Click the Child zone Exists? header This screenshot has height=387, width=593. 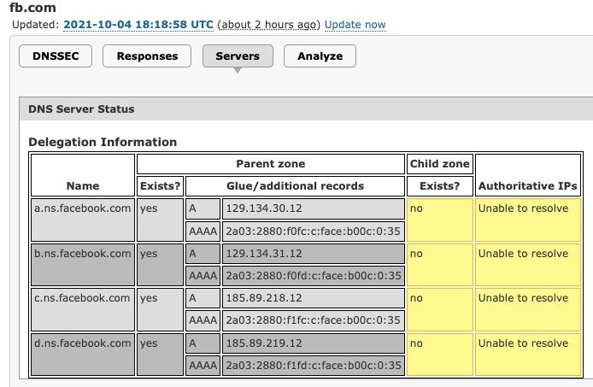click(x=440, y=185)
